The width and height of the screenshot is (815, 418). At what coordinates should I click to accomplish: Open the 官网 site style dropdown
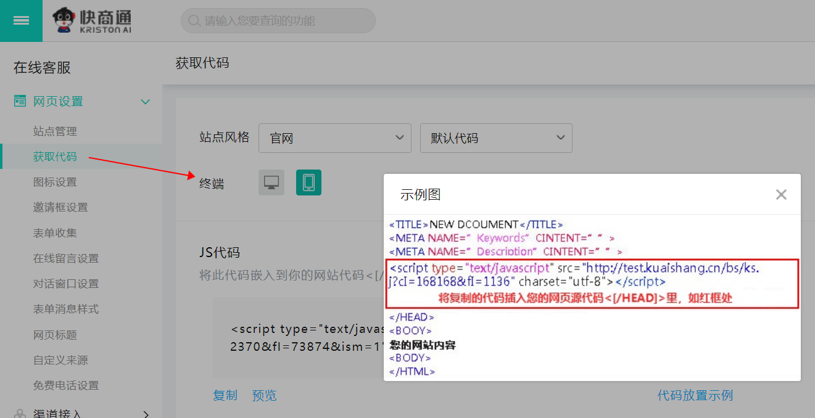click(334, 138)
